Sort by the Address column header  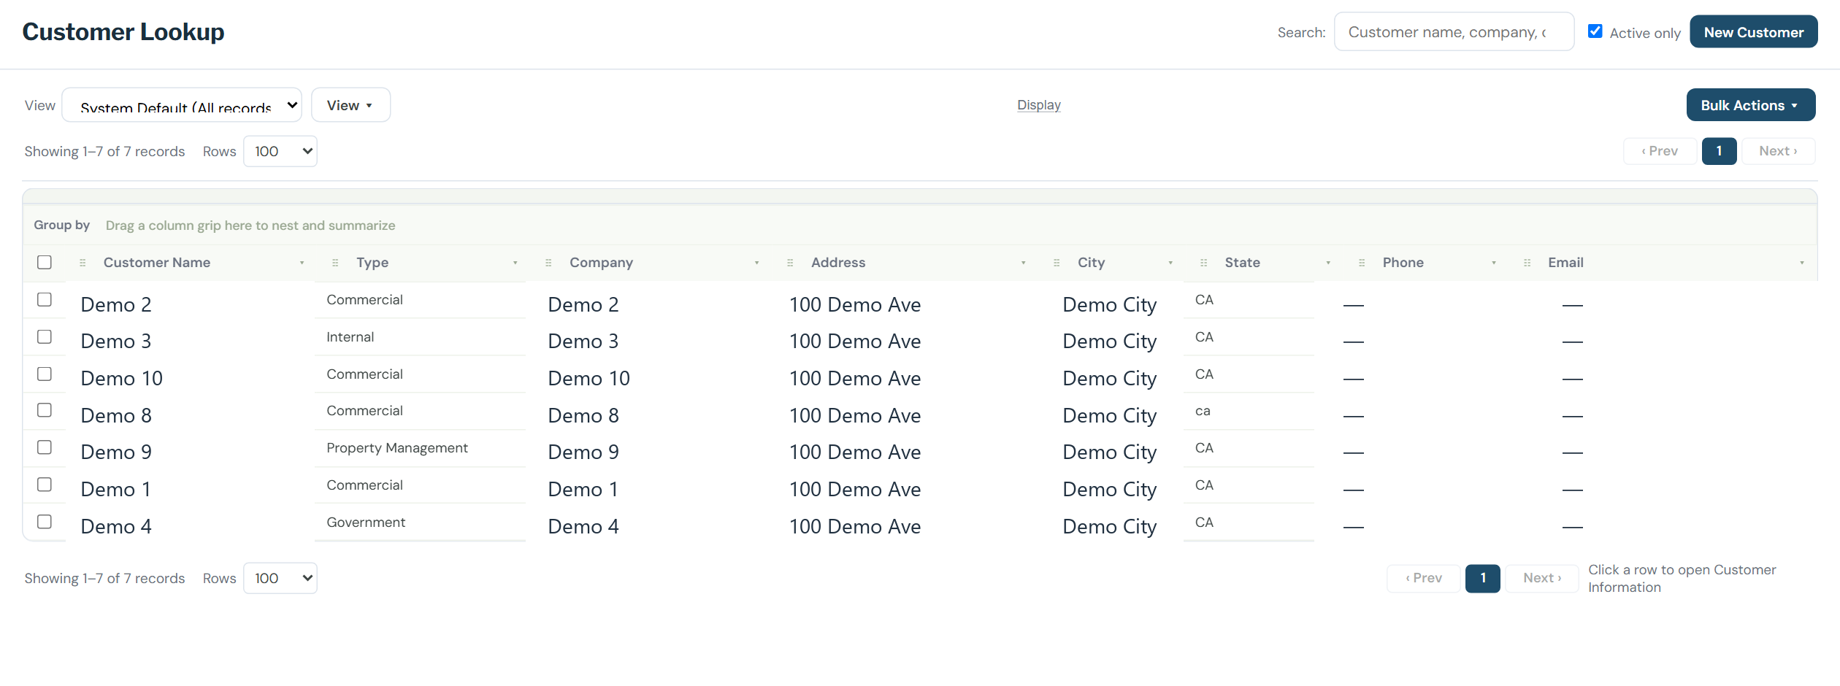[838, 263]
